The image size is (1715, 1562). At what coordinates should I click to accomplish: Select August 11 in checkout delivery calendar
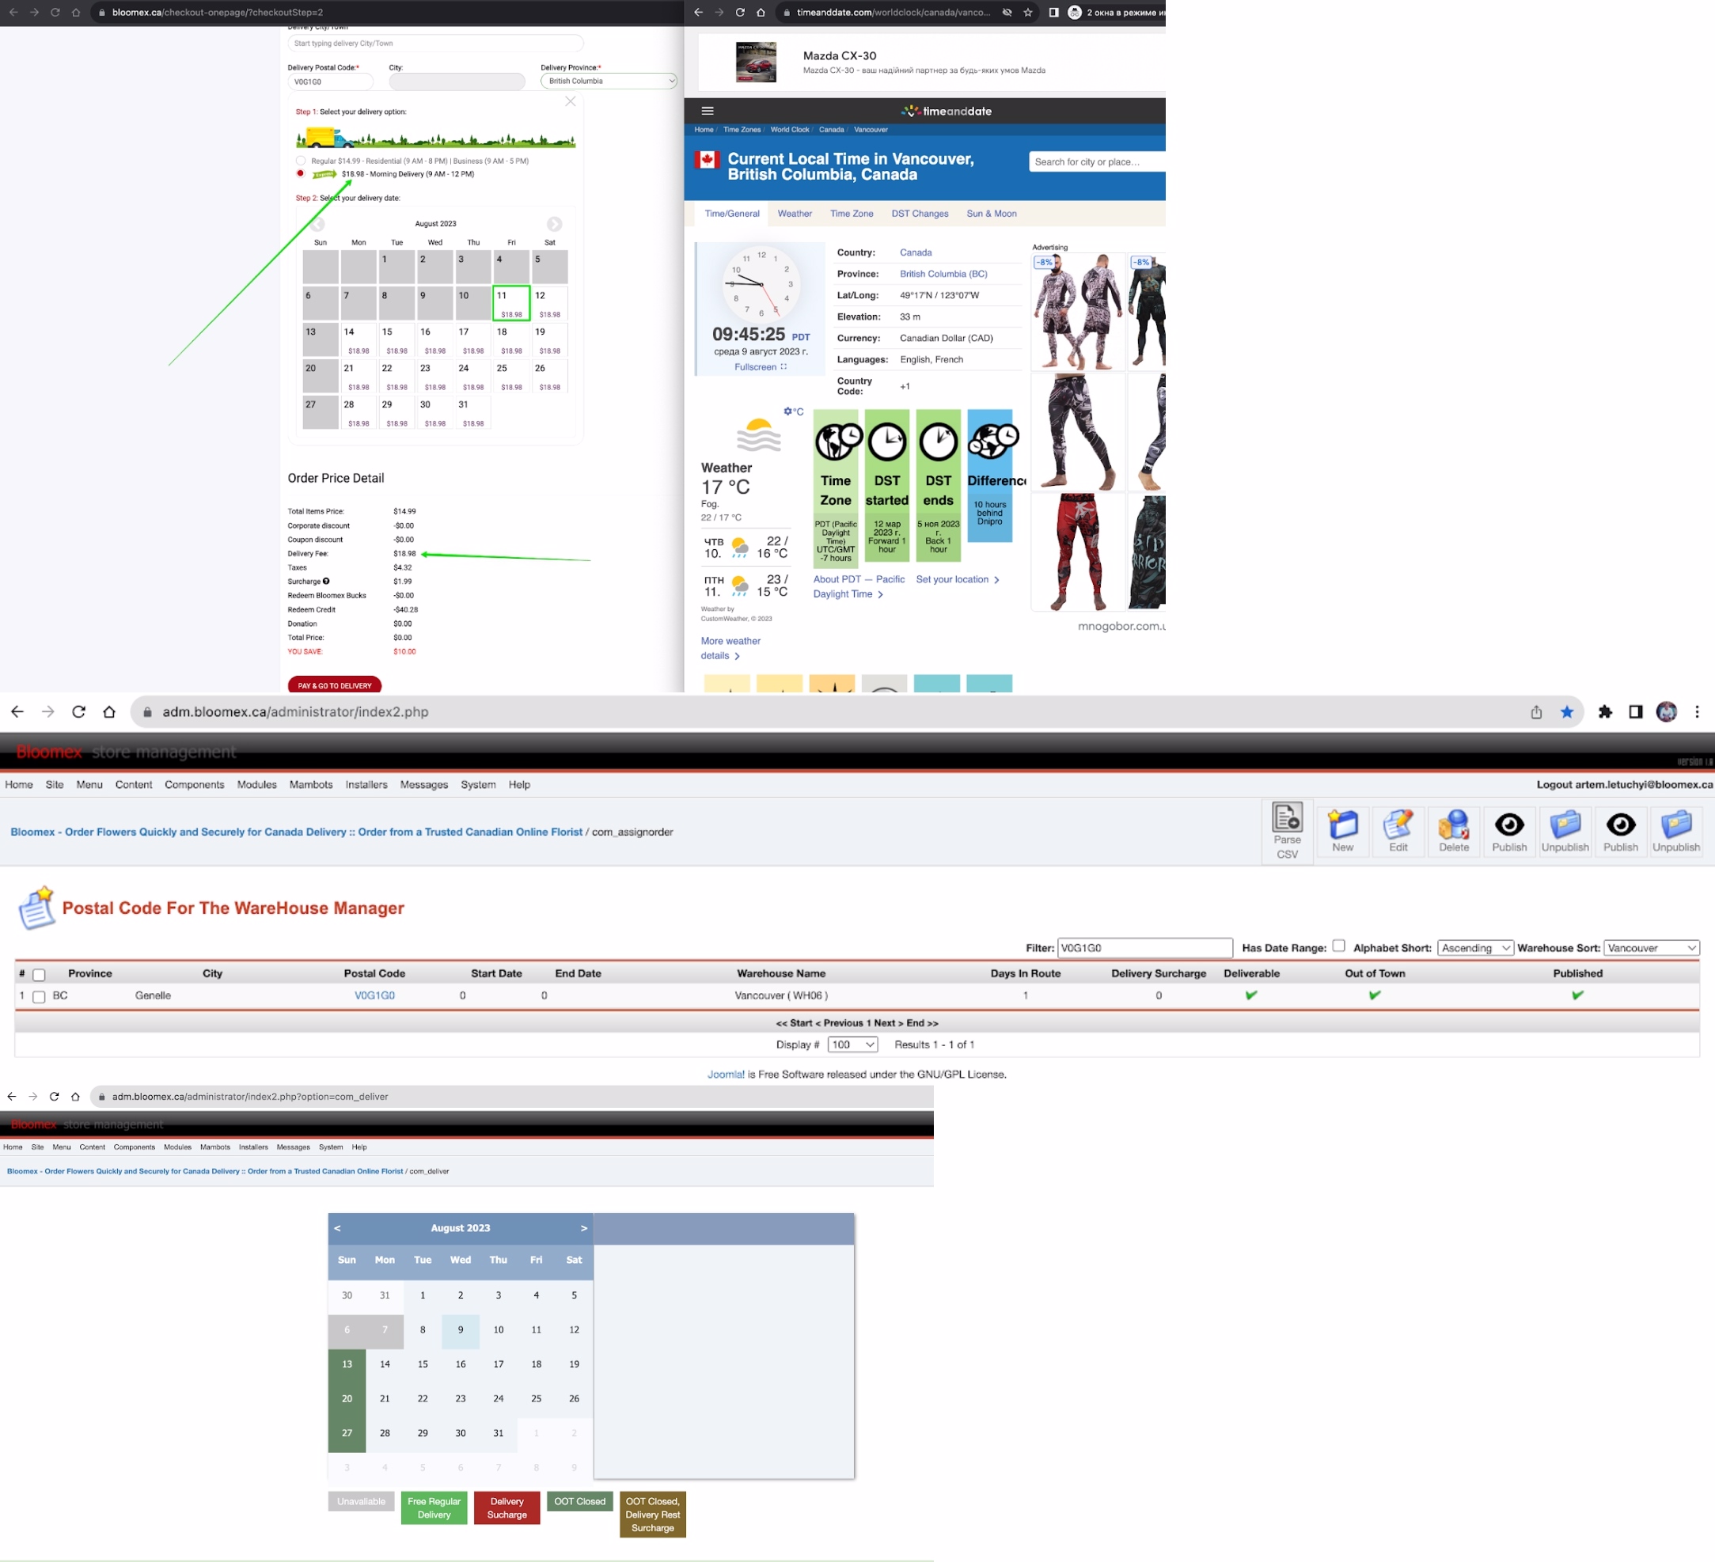click(x=511, y=303)
